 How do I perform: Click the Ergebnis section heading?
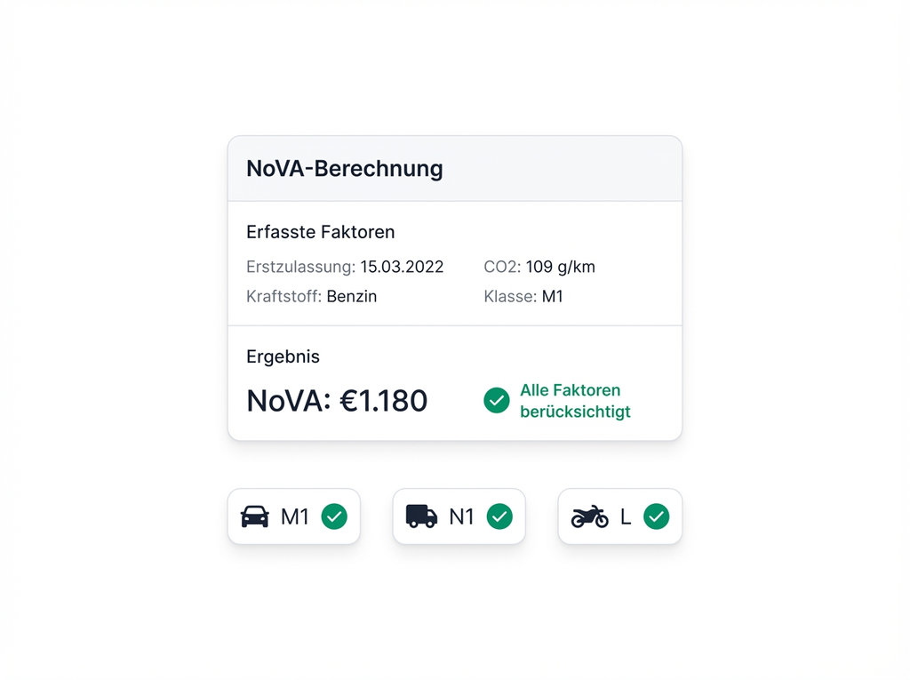click(x=283, y=356)
